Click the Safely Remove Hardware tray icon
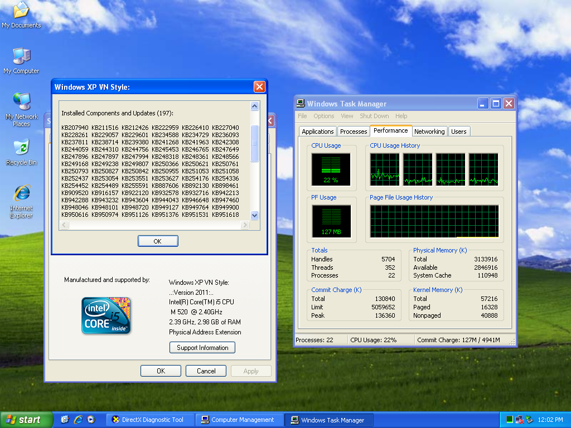 (x=530, y=420)
